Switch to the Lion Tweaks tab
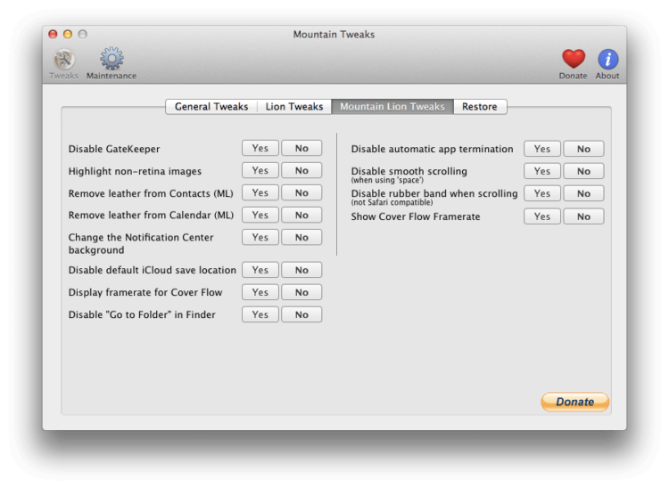The height and width of the screenshot is (489, 669). [x=294, y=107]
